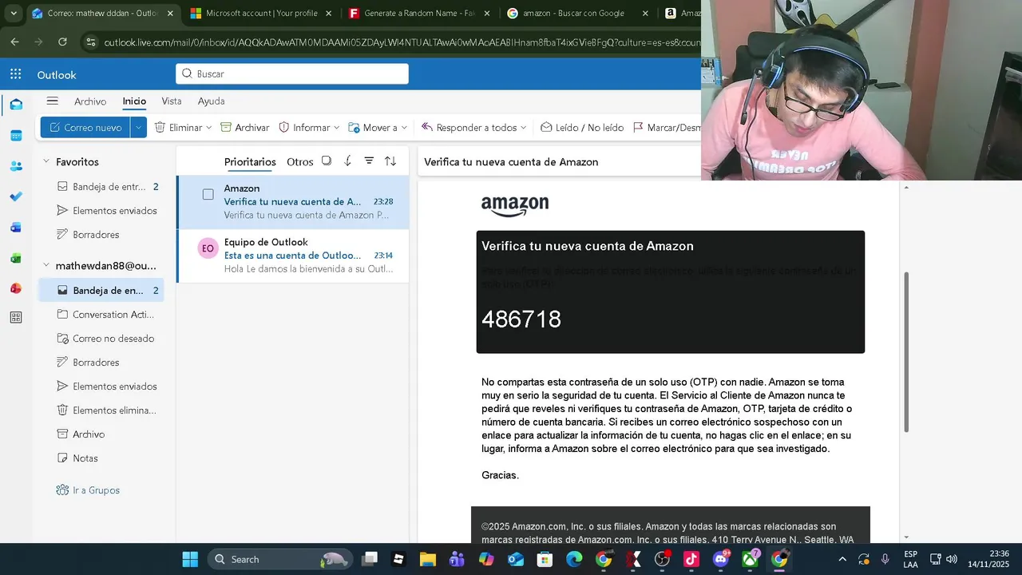Open the Vista ribbon tab
This screenshot has height=575, width=1022.
click(172, 101)
